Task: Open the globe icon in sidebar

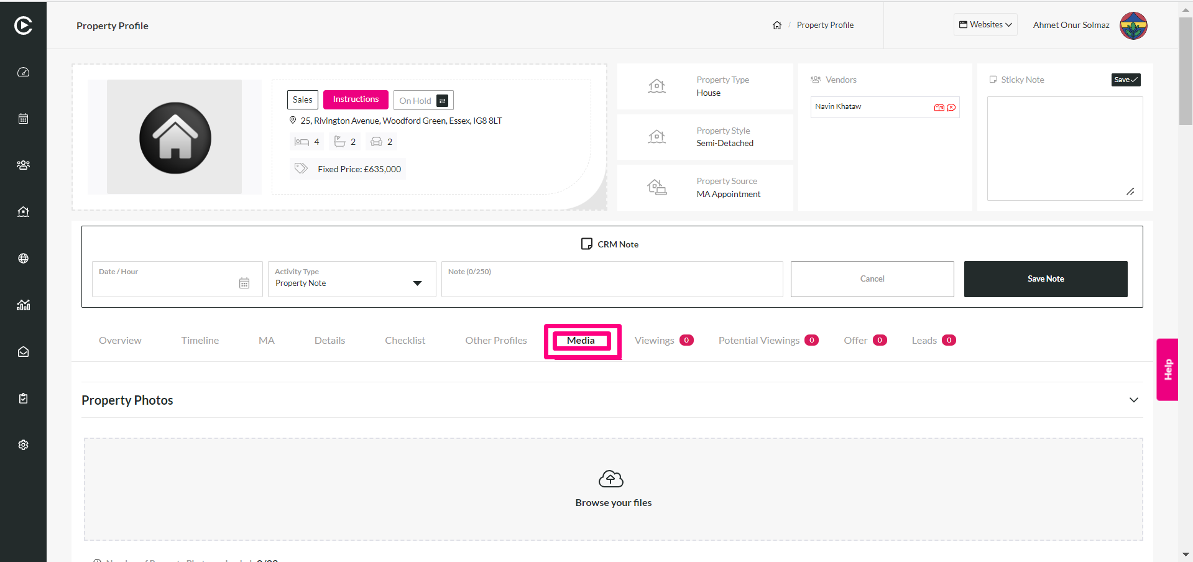Action: click(23, 259)
